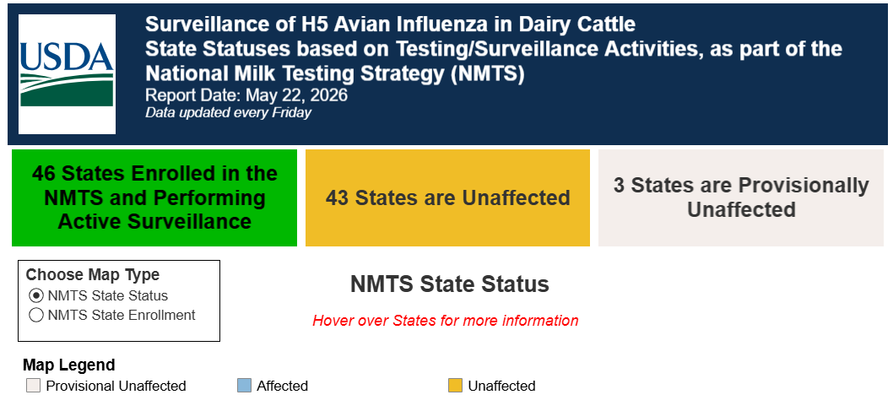Open the green 46 States Enrolled tile
The image size is (893, 411).
point(154,197)
